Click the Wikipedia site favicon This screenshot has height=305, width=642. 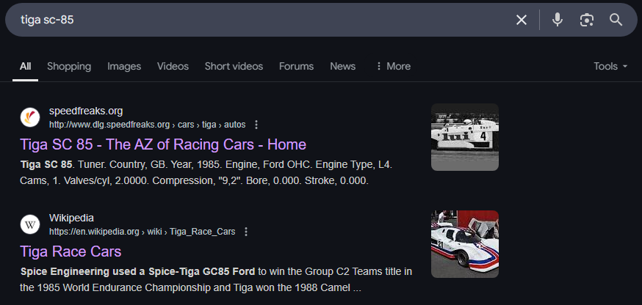[x=30, y=224]
